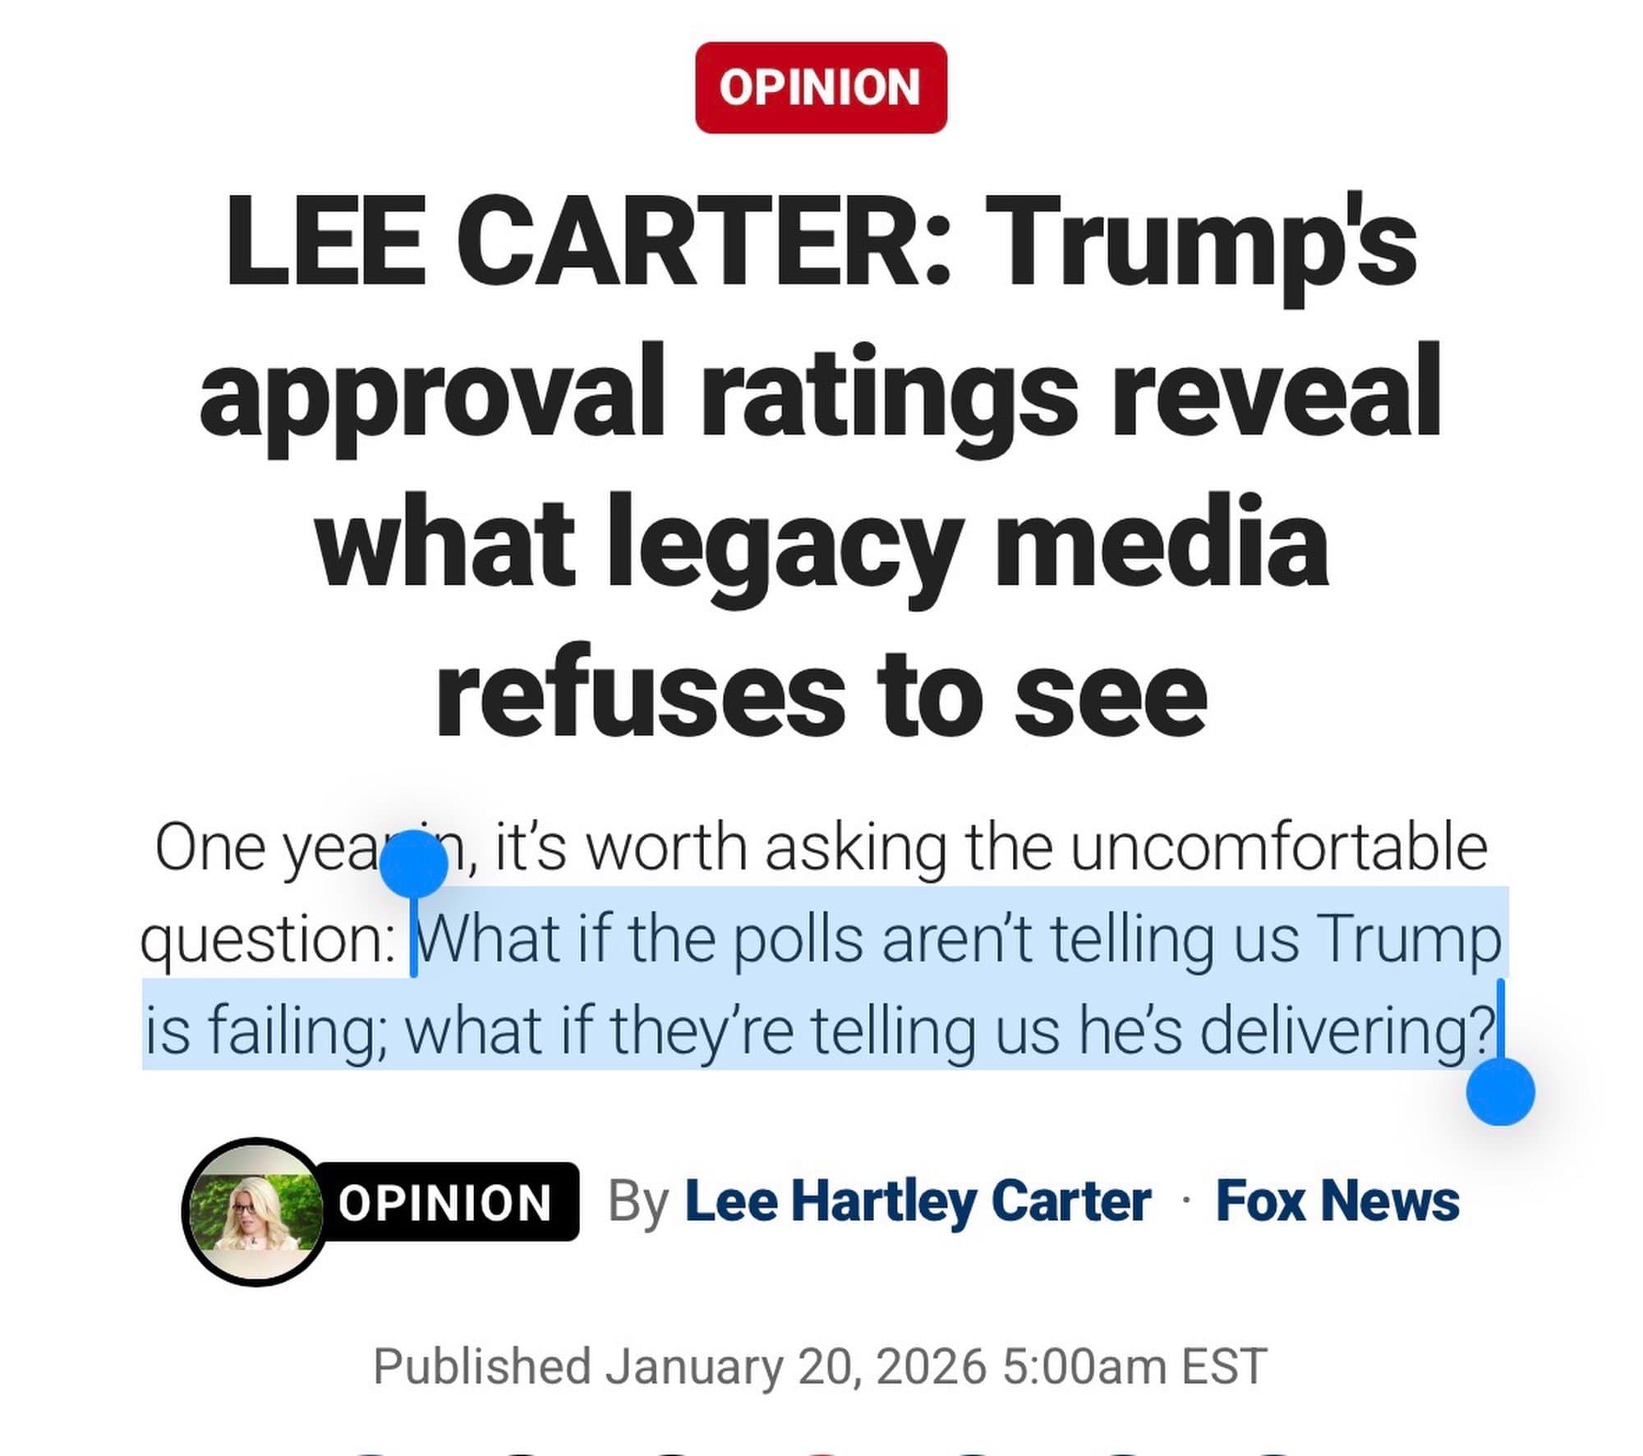This screenshot has width=1643, height=1456.
Task: Click the black OPINION label beside avatar
Action: click(x=446, y=1203)
